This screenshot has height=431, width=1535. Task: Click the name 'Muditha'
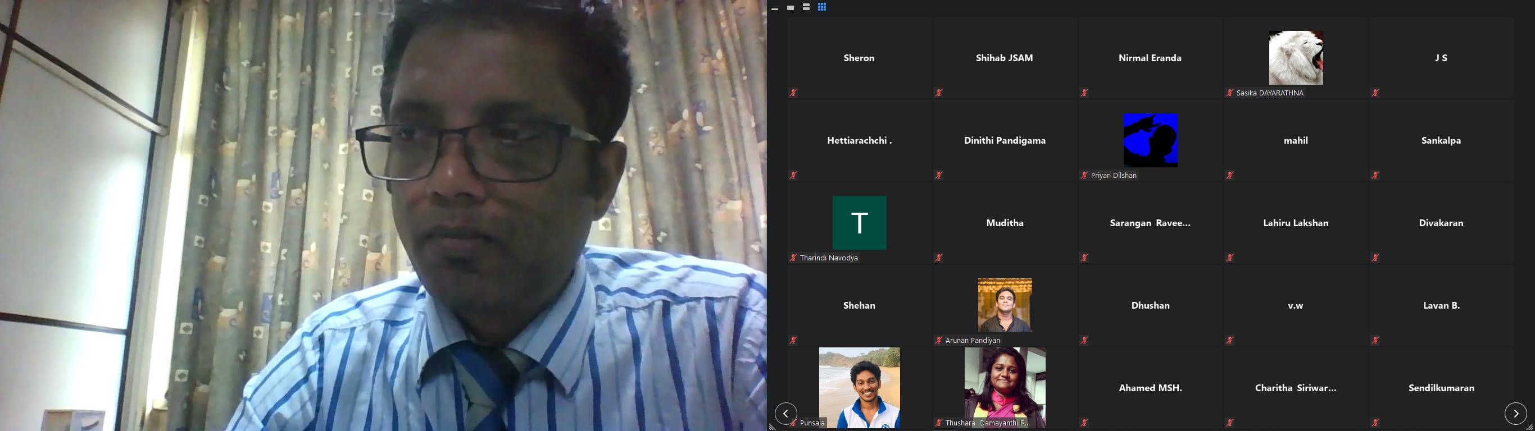tap(1005, 223)
